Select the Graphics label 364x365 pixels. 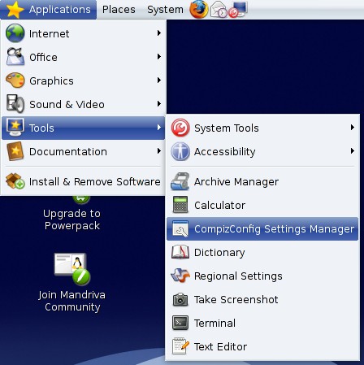coord(51,81)
